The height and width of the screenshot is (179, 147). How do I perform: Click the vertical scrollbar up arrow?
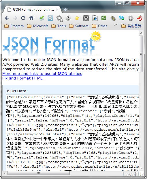(141, 33)
